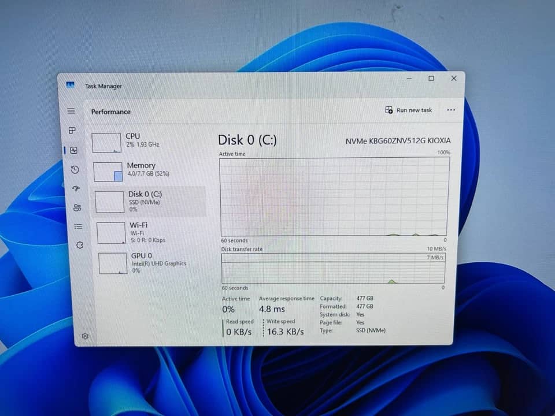
Task: Select Wi-Fi in performance list
Action: [x=151, y=232]
